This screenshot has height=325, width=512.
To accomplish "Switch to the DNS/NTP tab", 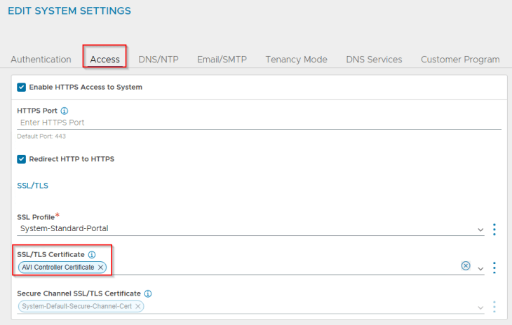I will 158,60.
